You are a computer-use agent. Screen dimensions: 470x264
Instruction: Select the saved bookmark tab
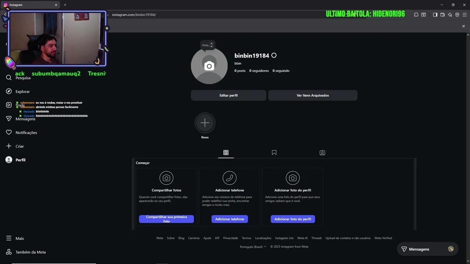[274, 153]
